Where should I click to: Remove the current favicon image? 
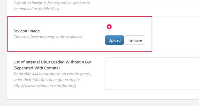coord(135,40)
